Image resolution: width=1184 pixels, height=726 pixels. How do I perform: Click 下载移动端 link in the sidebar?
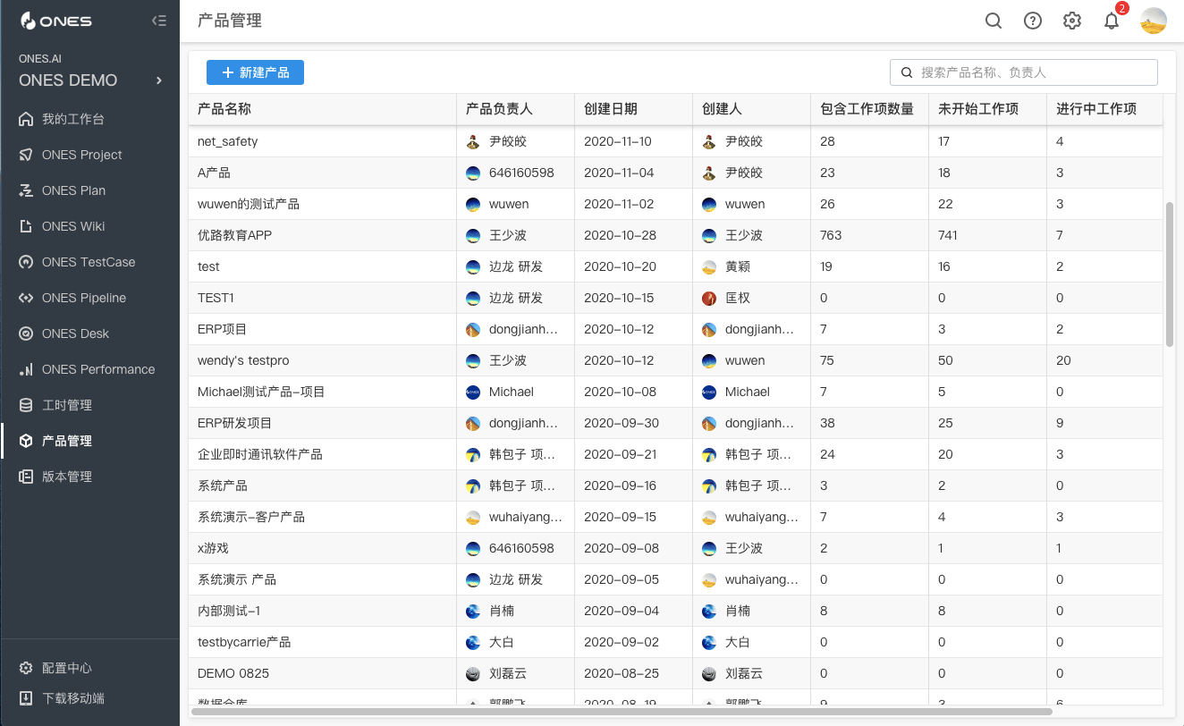73,698
